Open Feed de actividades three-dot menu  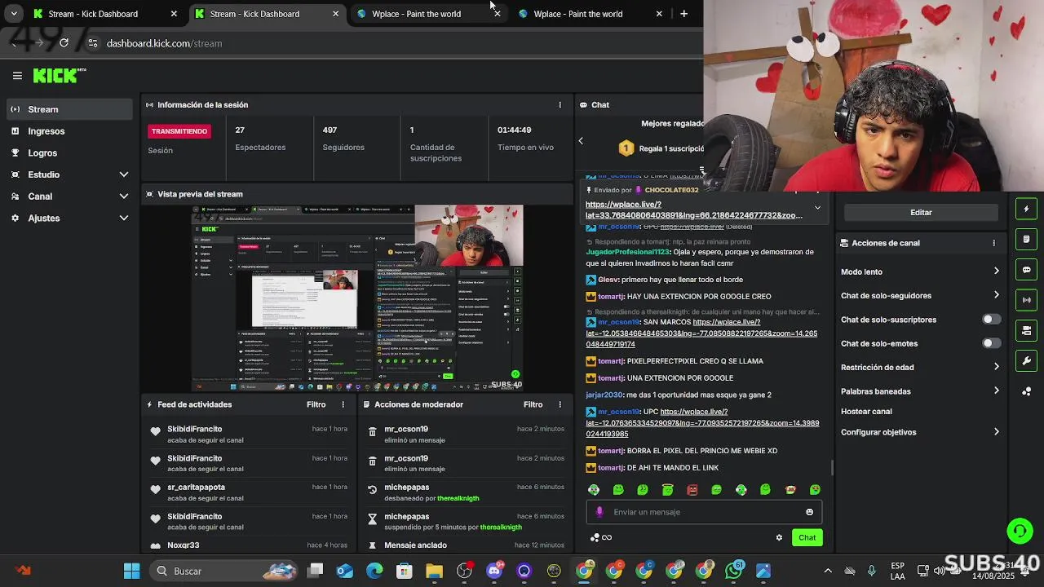point(343,404)
